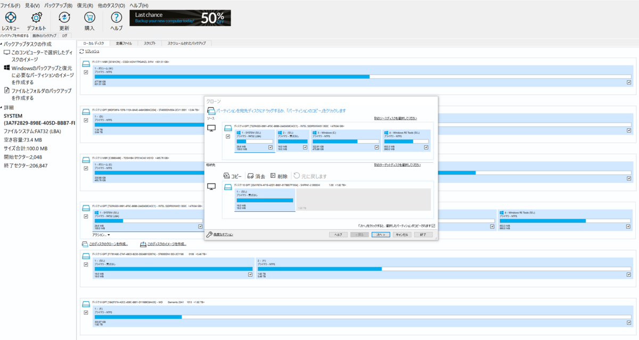Open the ファイル(F) menu
The height and width of the screenshot is (340, 639).
(11, 5)
